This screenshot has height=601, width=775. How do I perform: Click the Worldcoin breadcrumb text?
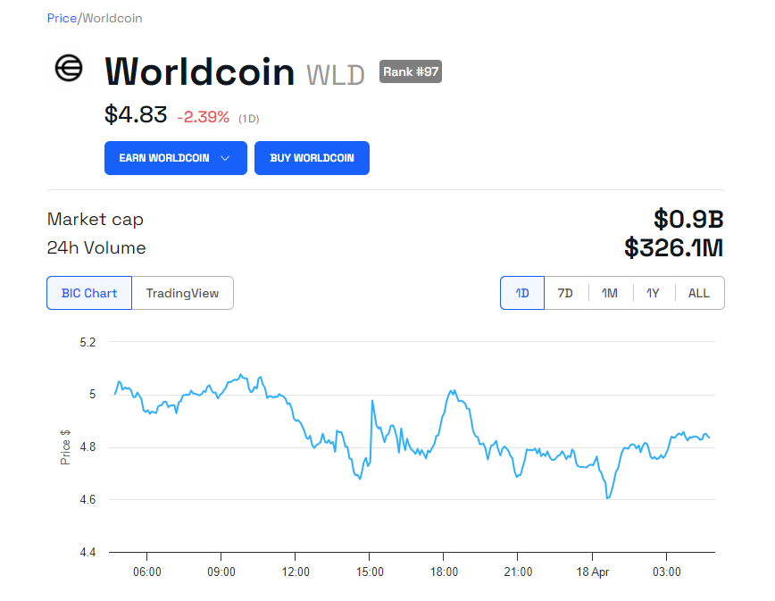pos(112,18)
